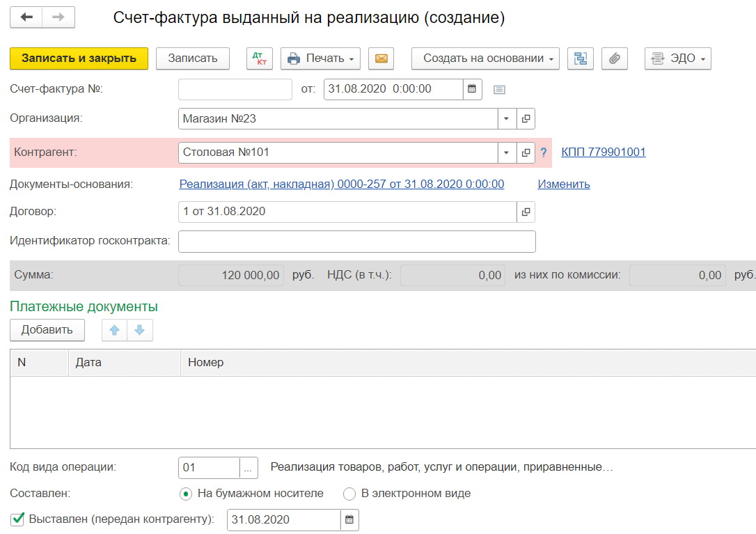This screenshot has height=534, width=756.
Task: Open the calendar picker for document date
Action: pos(473,89)
